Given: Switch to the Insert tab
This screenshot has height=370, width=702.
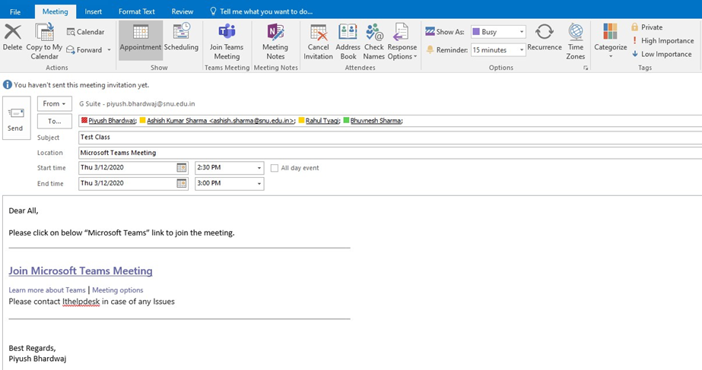Looking at the screenshot, I should [93, 11].
